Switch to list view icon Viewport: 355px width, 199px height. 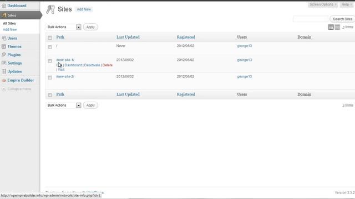click(331, 27)
